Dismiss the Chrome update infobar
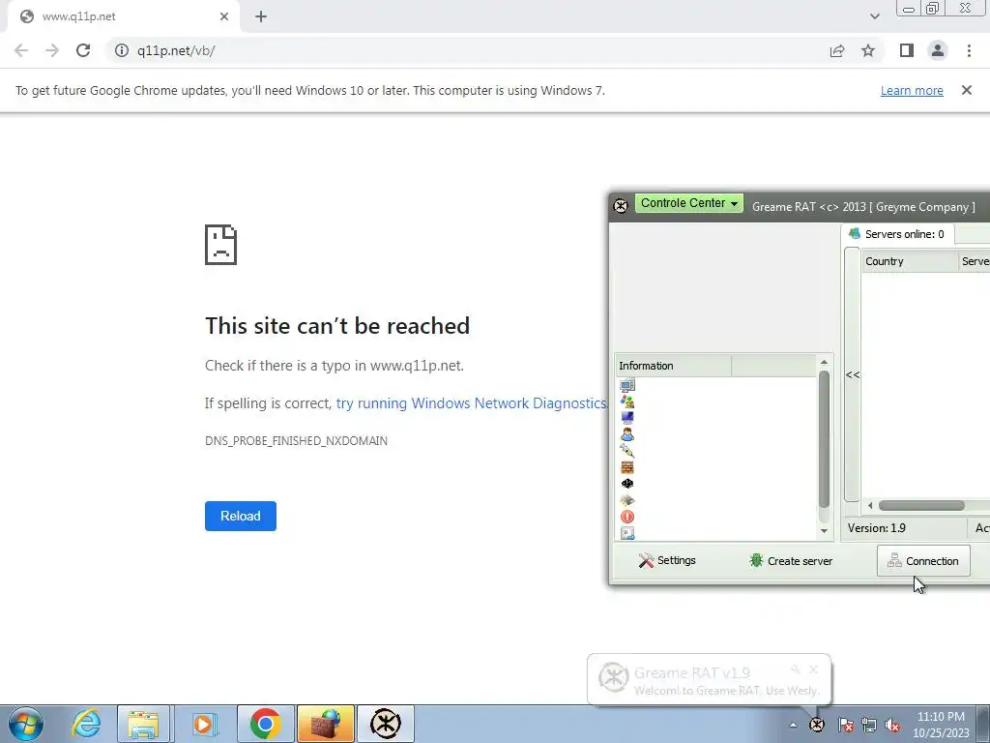The image size is (990, 743). tap(966, 90)
